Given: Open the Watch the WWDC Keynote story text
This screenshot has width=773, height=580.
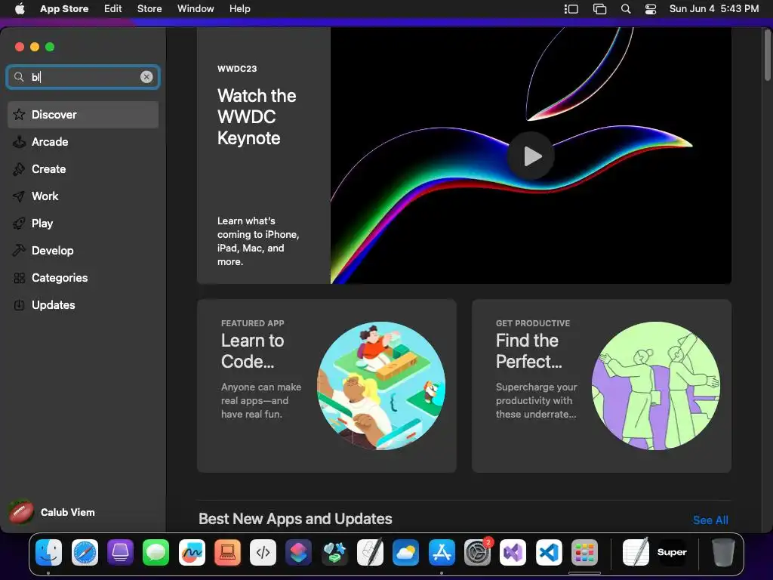Looking at the screenshot, I should 257,117.
